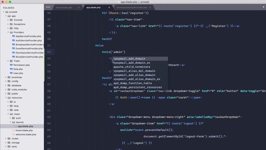Image resolution: width=266 pixels, height=150 pixels.
Task: Choose vpopmail_alias_del_domain suggestion
Action: 140,71
